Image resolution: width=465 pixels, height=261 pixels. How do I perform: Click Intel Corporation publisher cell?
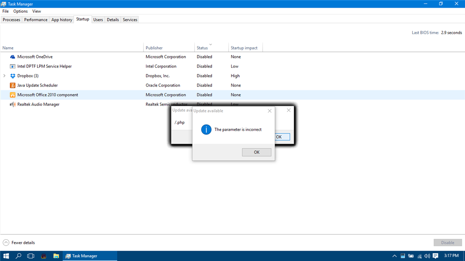click(161, 66)
